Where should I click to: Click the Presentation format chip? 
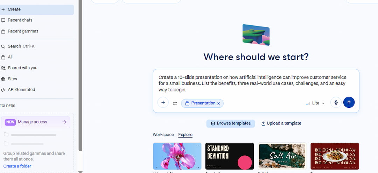click(202, 103)
